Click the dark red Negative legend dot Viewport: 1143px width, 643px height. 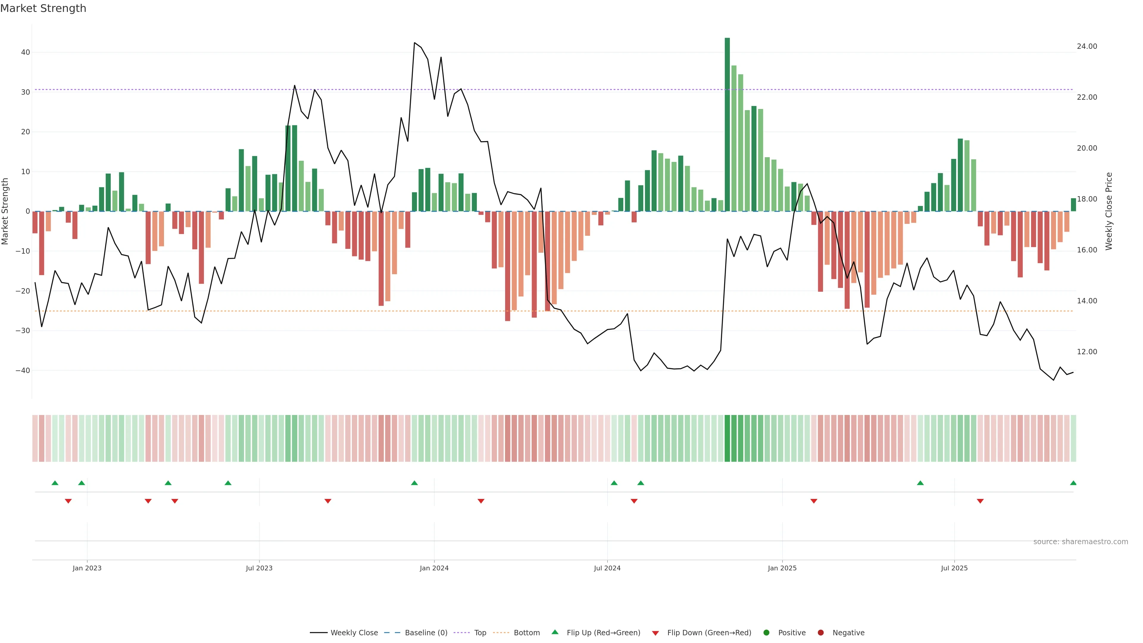[820, 633]
